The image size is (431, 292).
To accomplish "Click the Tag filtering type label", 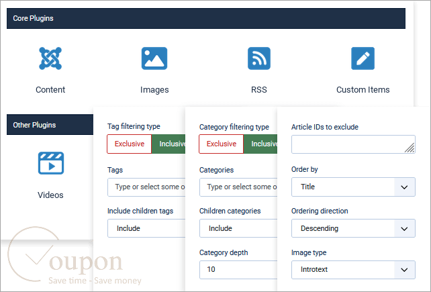I will tap(134, 126).
